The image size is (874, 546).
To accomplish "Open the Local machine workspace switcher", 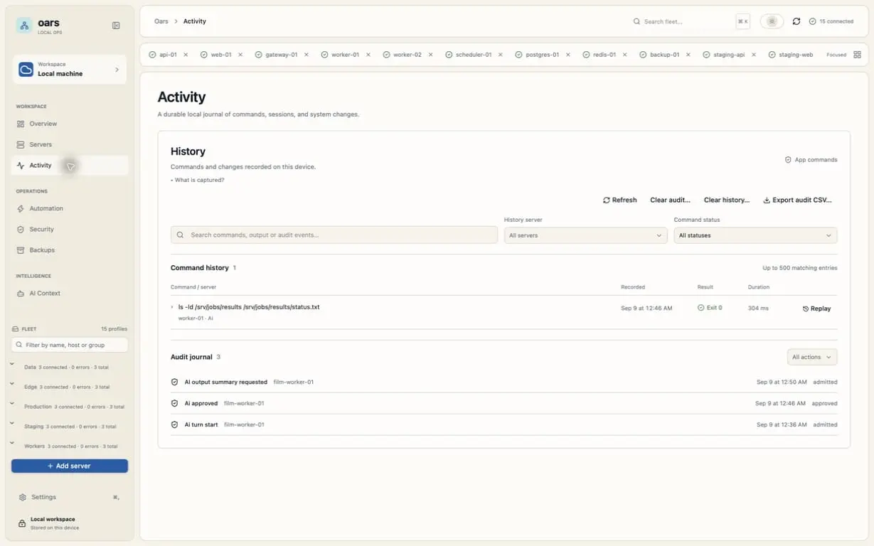I will point(69,69).
